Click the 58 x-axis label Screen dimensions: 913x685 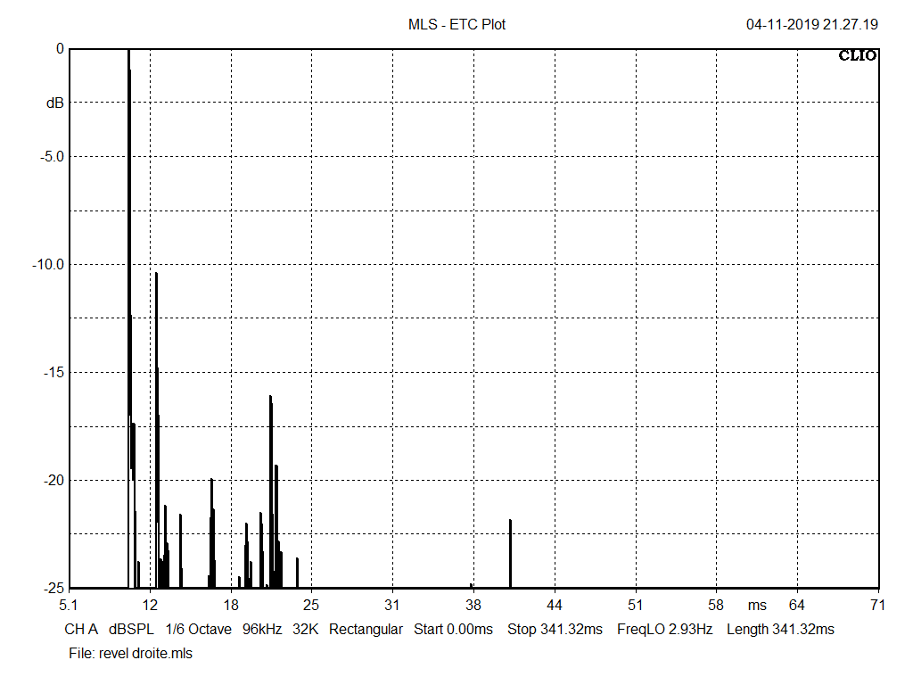[x=716, y=606]
